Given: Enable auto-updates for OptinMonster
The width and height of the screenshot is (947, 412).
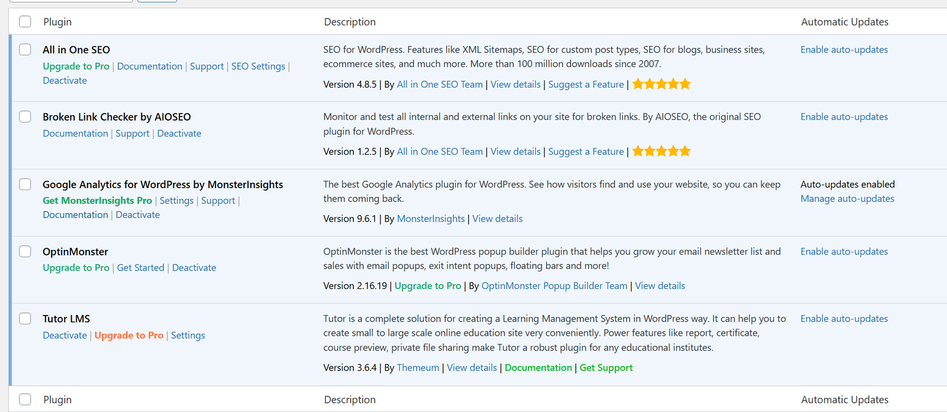Looking at the screenshot, I should (844, 252).
